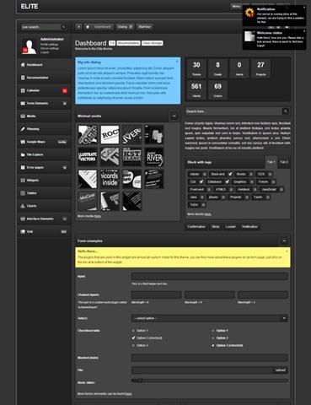Select the Planning pencil icon

click(23, 129)
